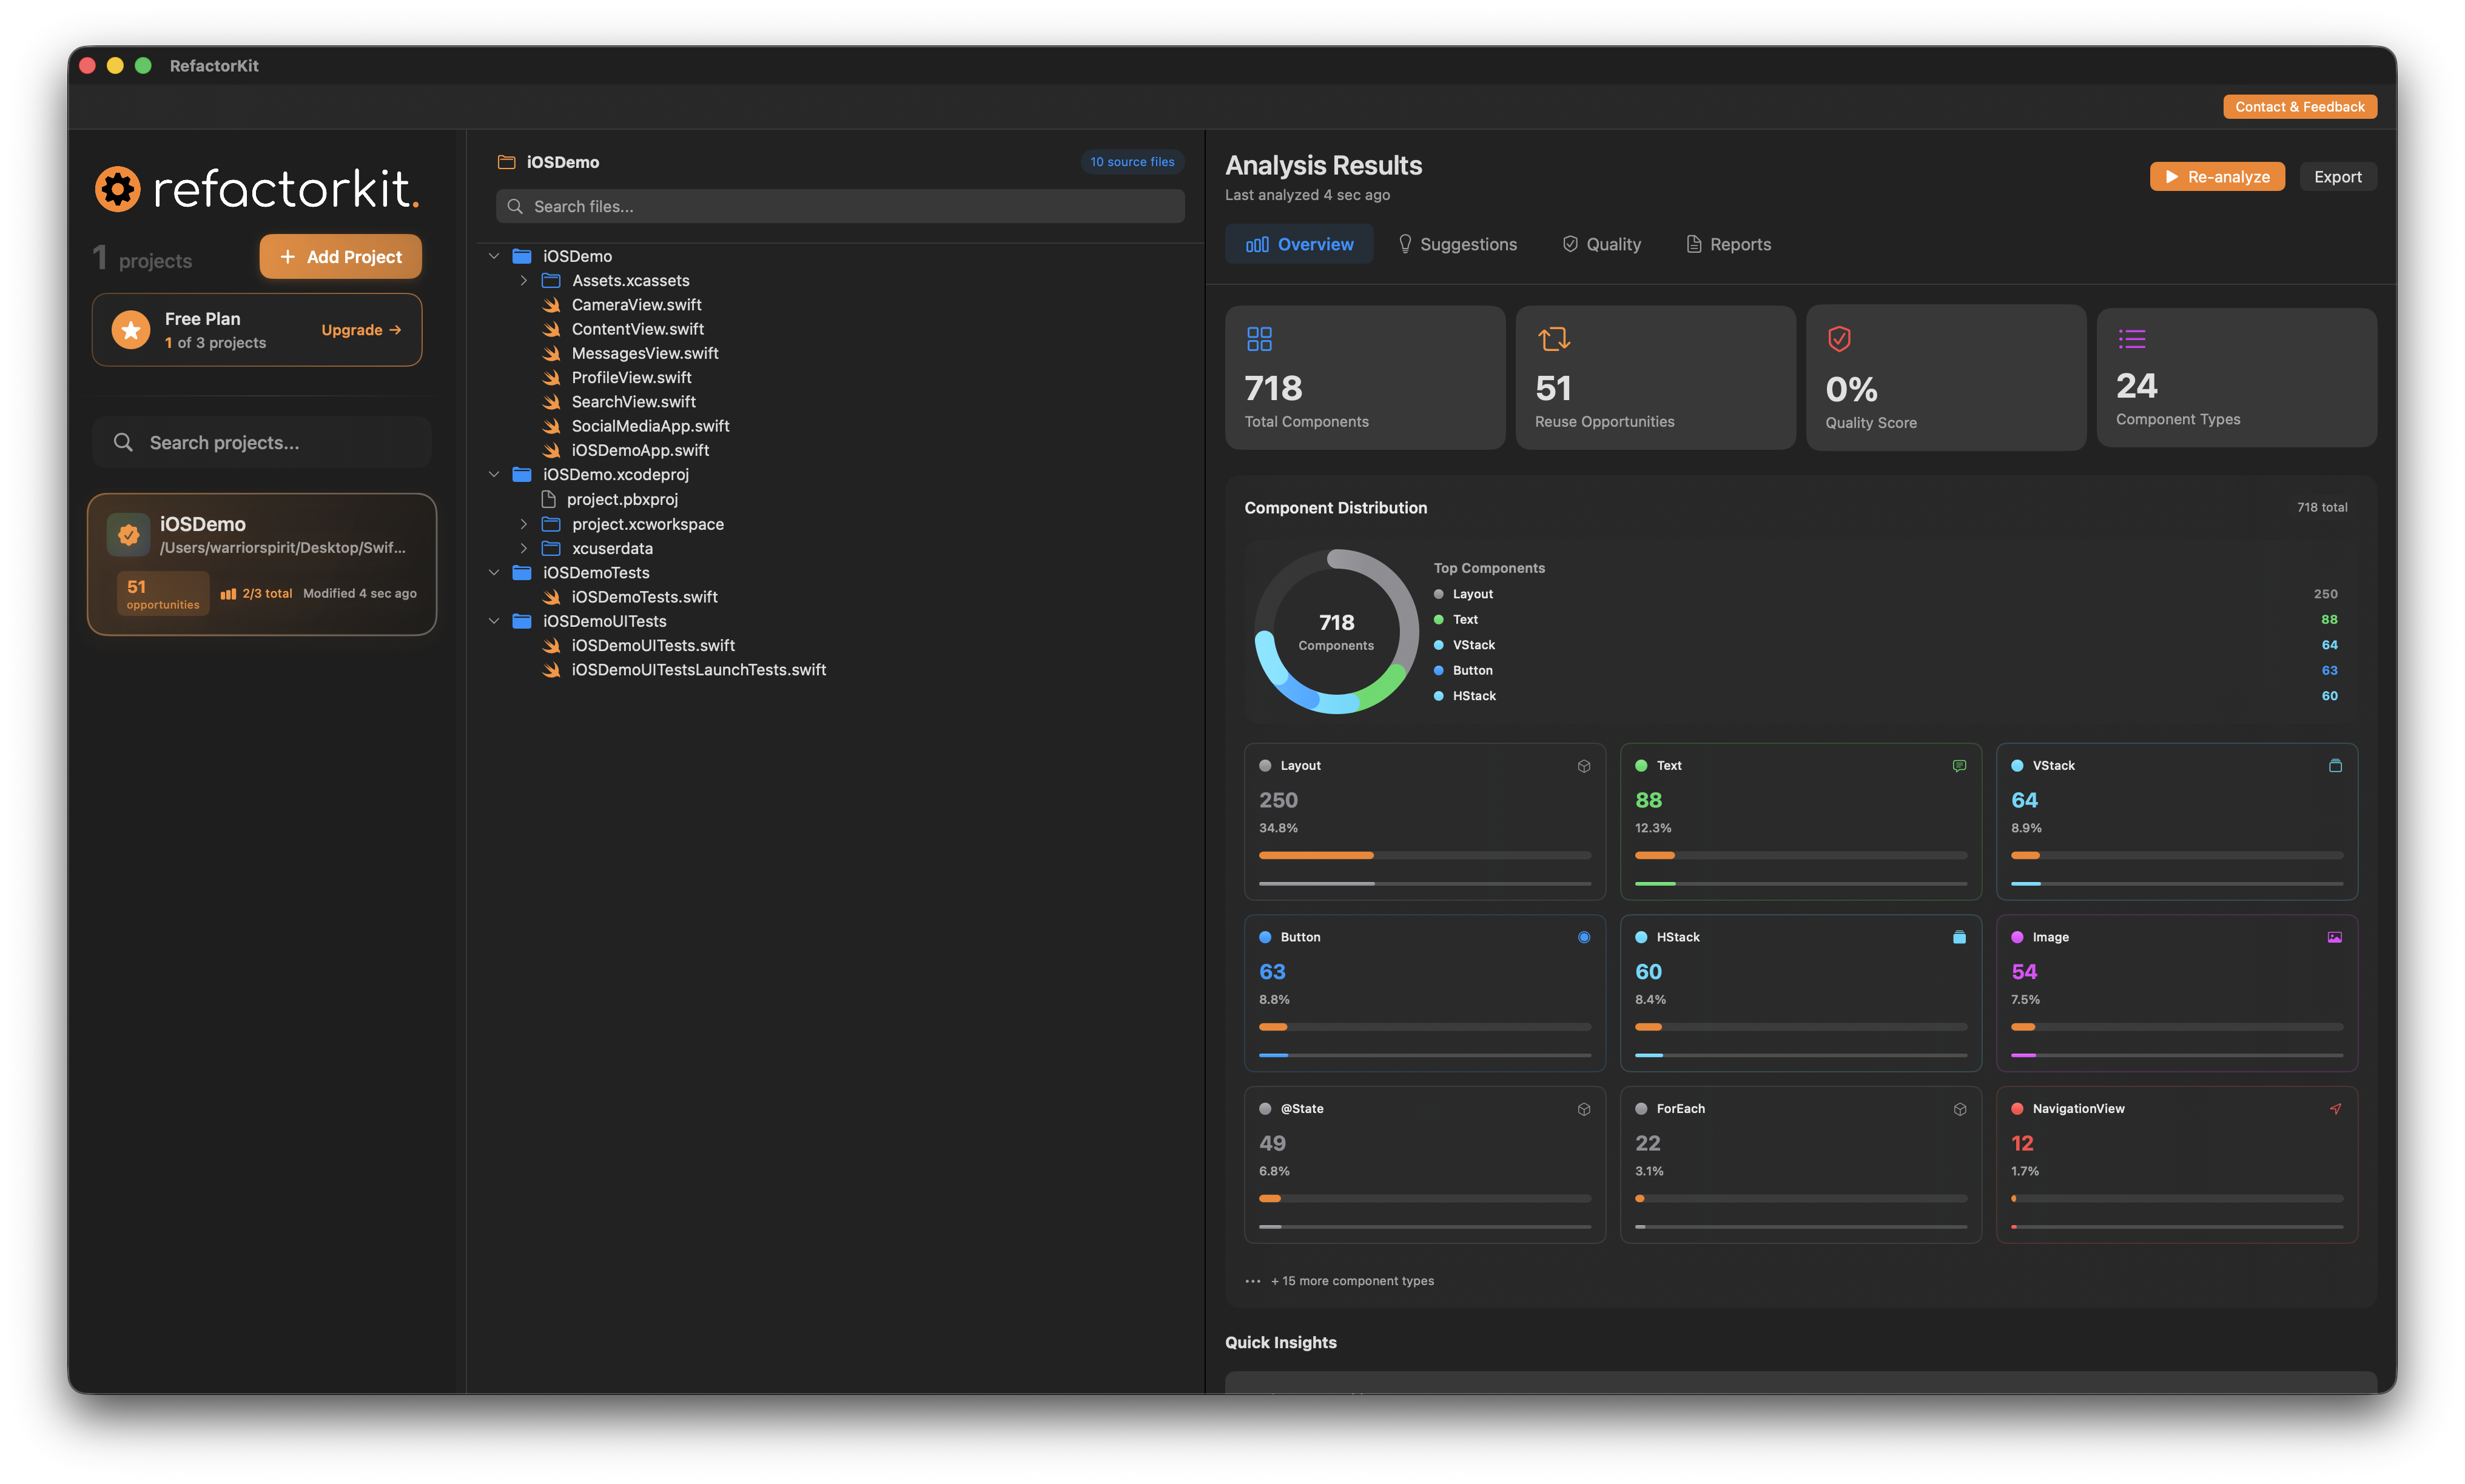Click the magnifier icon in Search projects
This screenshot has width=2465, height=1484.
click(123, 443)
